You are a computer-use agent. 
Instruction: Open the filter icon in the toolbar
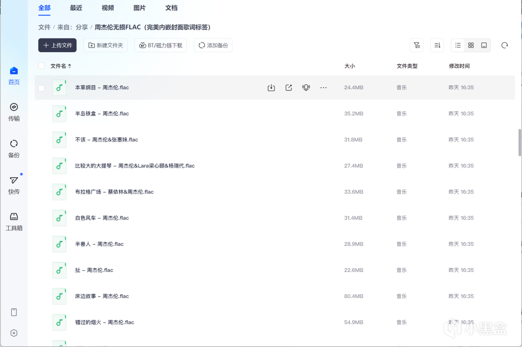416,45
